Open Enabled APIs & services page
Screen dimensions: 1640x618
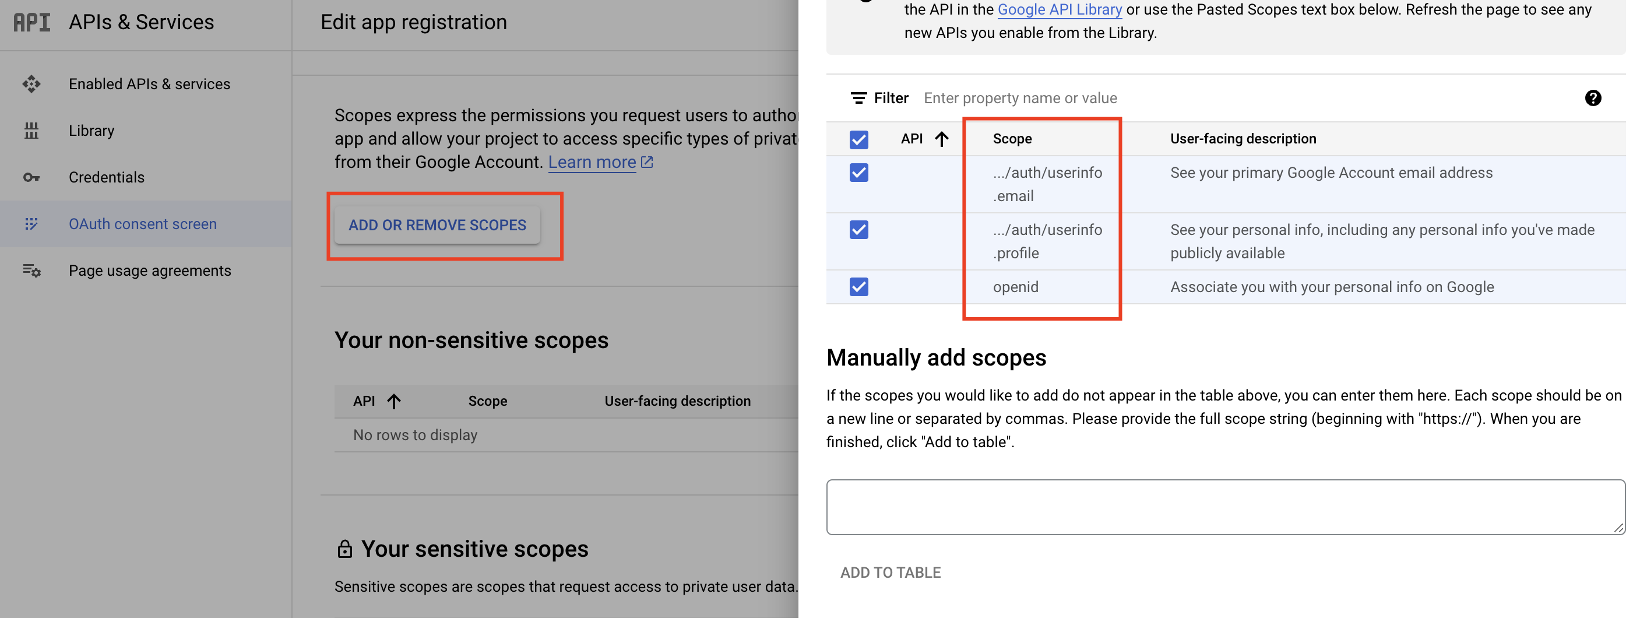pyautogui.click(x=150, y=84)
